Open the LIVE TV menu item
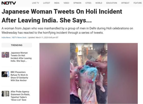This screenshot has height=104, width=143. point(35,3)
